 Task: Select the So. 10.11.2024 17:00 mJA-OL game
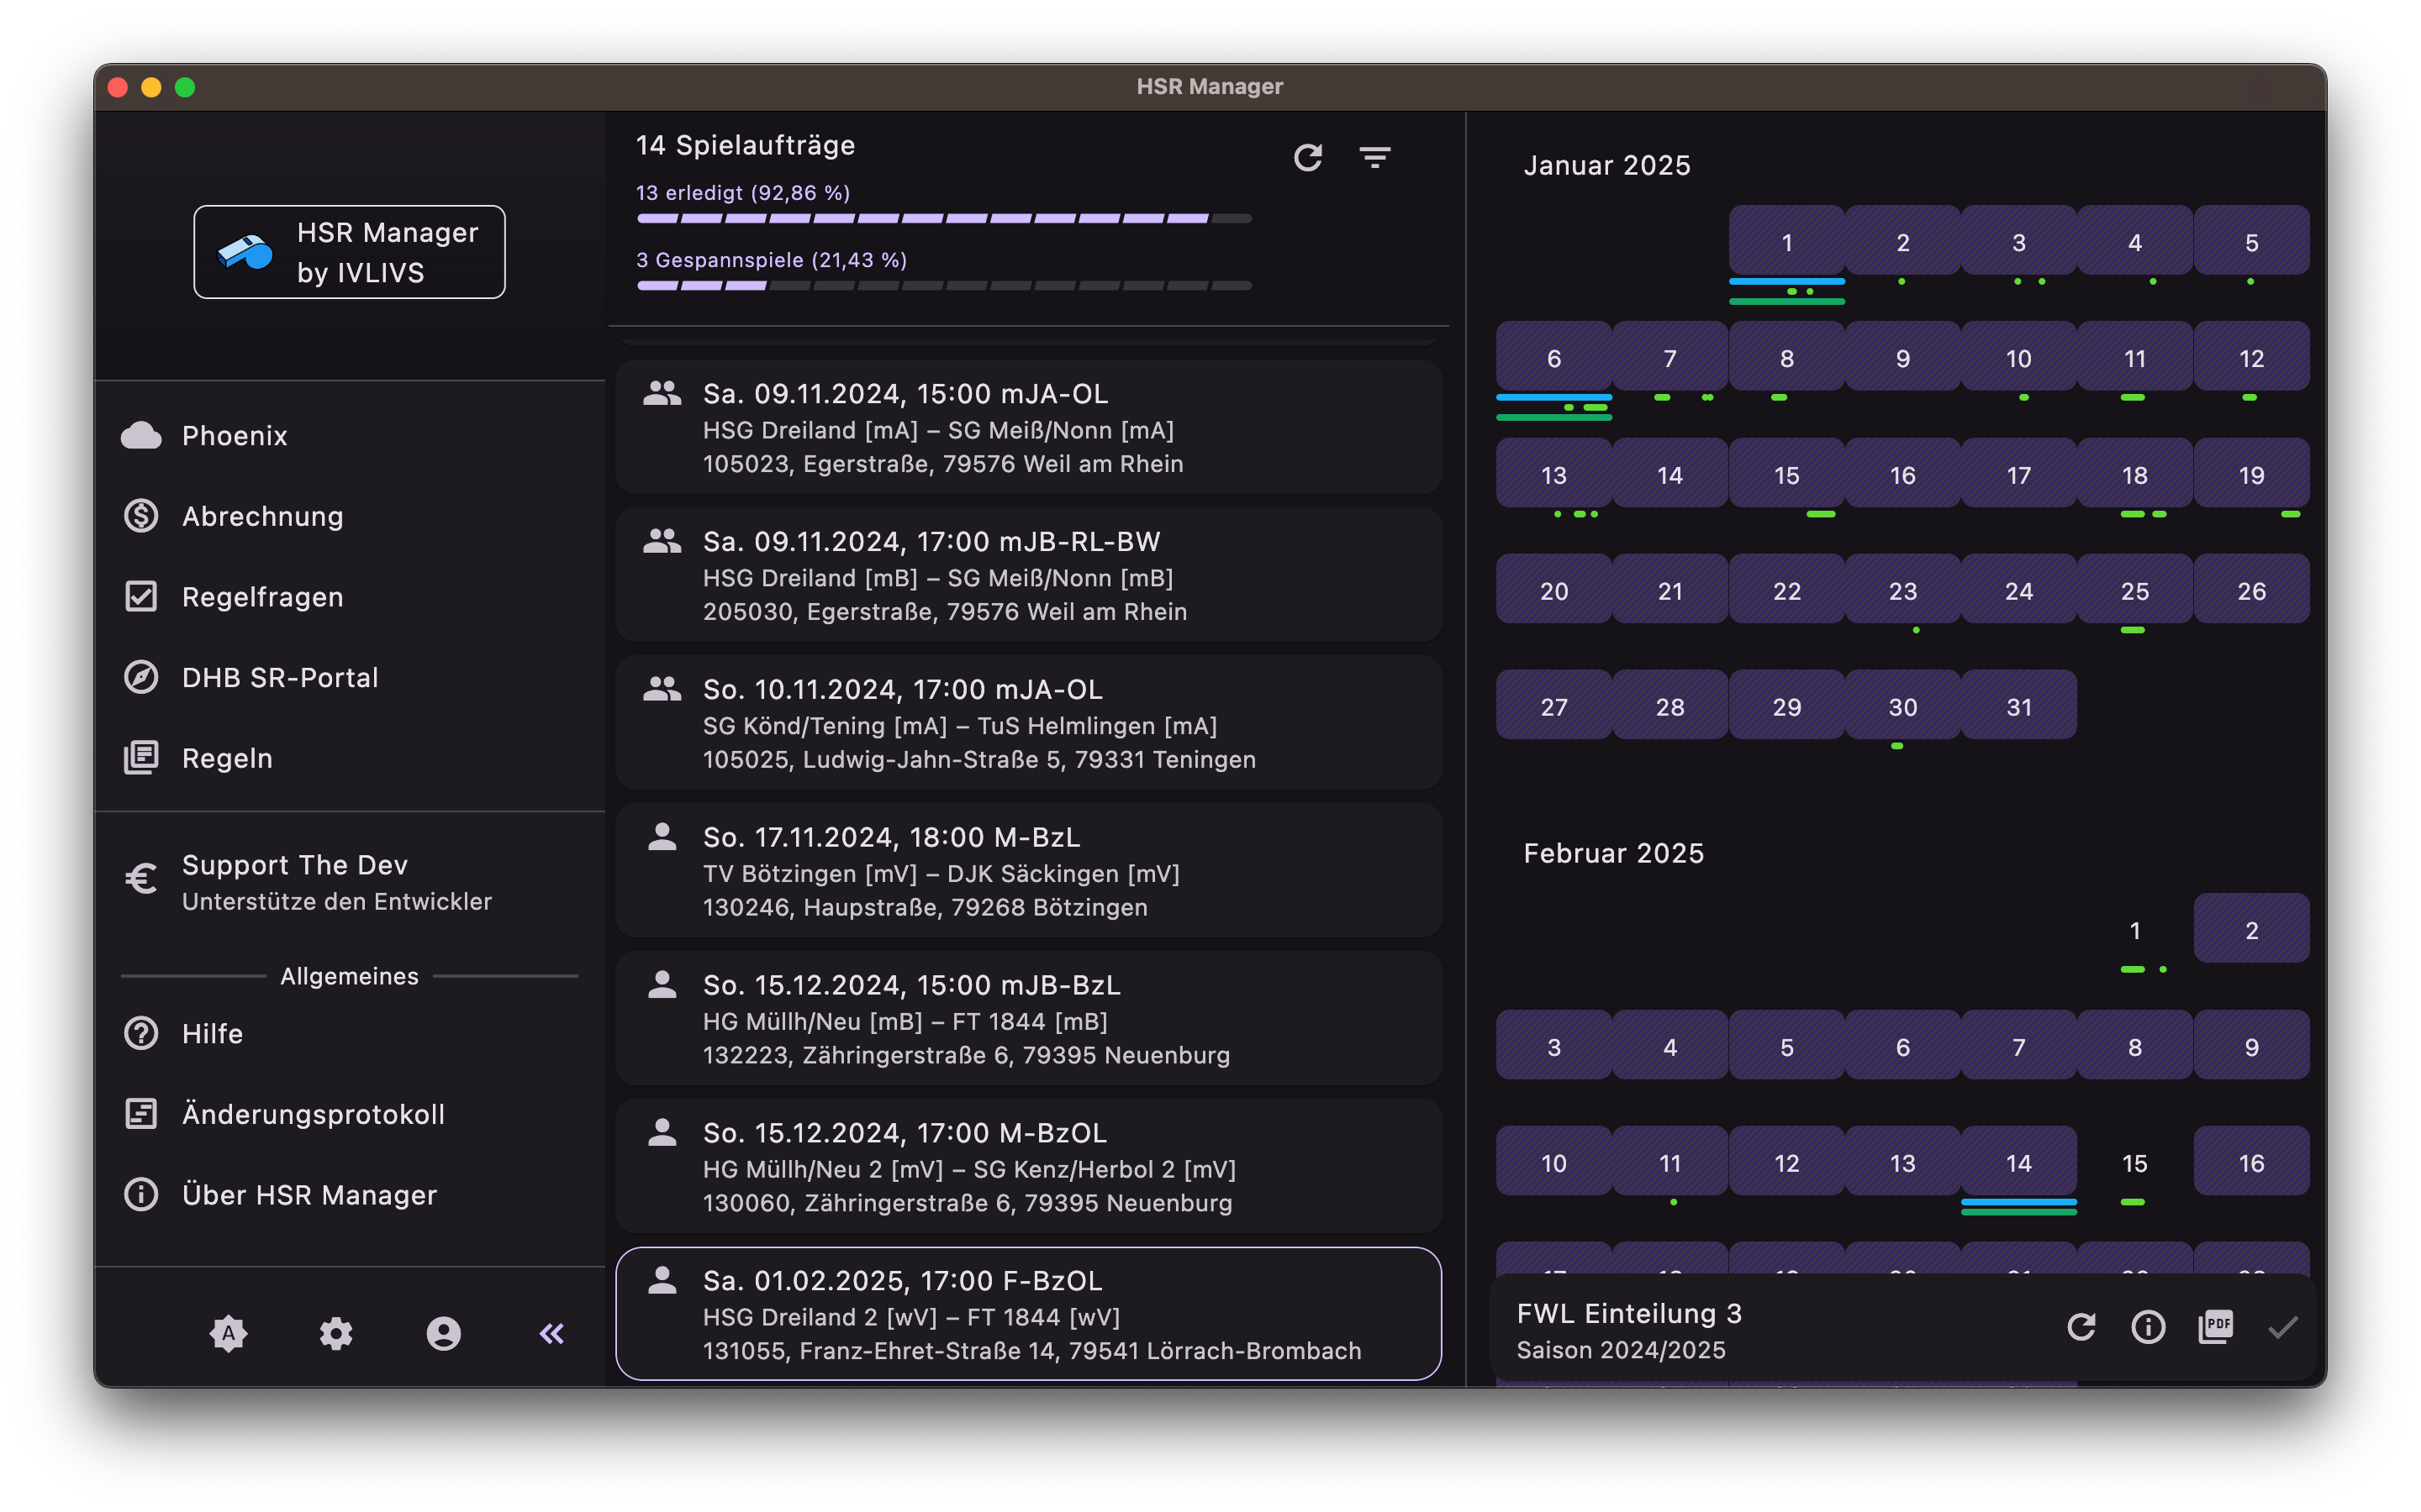[x=1028, y=723]
